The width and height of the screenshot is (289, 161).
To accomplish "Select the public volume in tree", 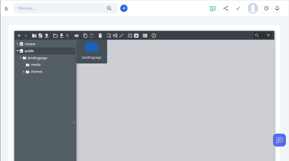I will coord(29,51).
